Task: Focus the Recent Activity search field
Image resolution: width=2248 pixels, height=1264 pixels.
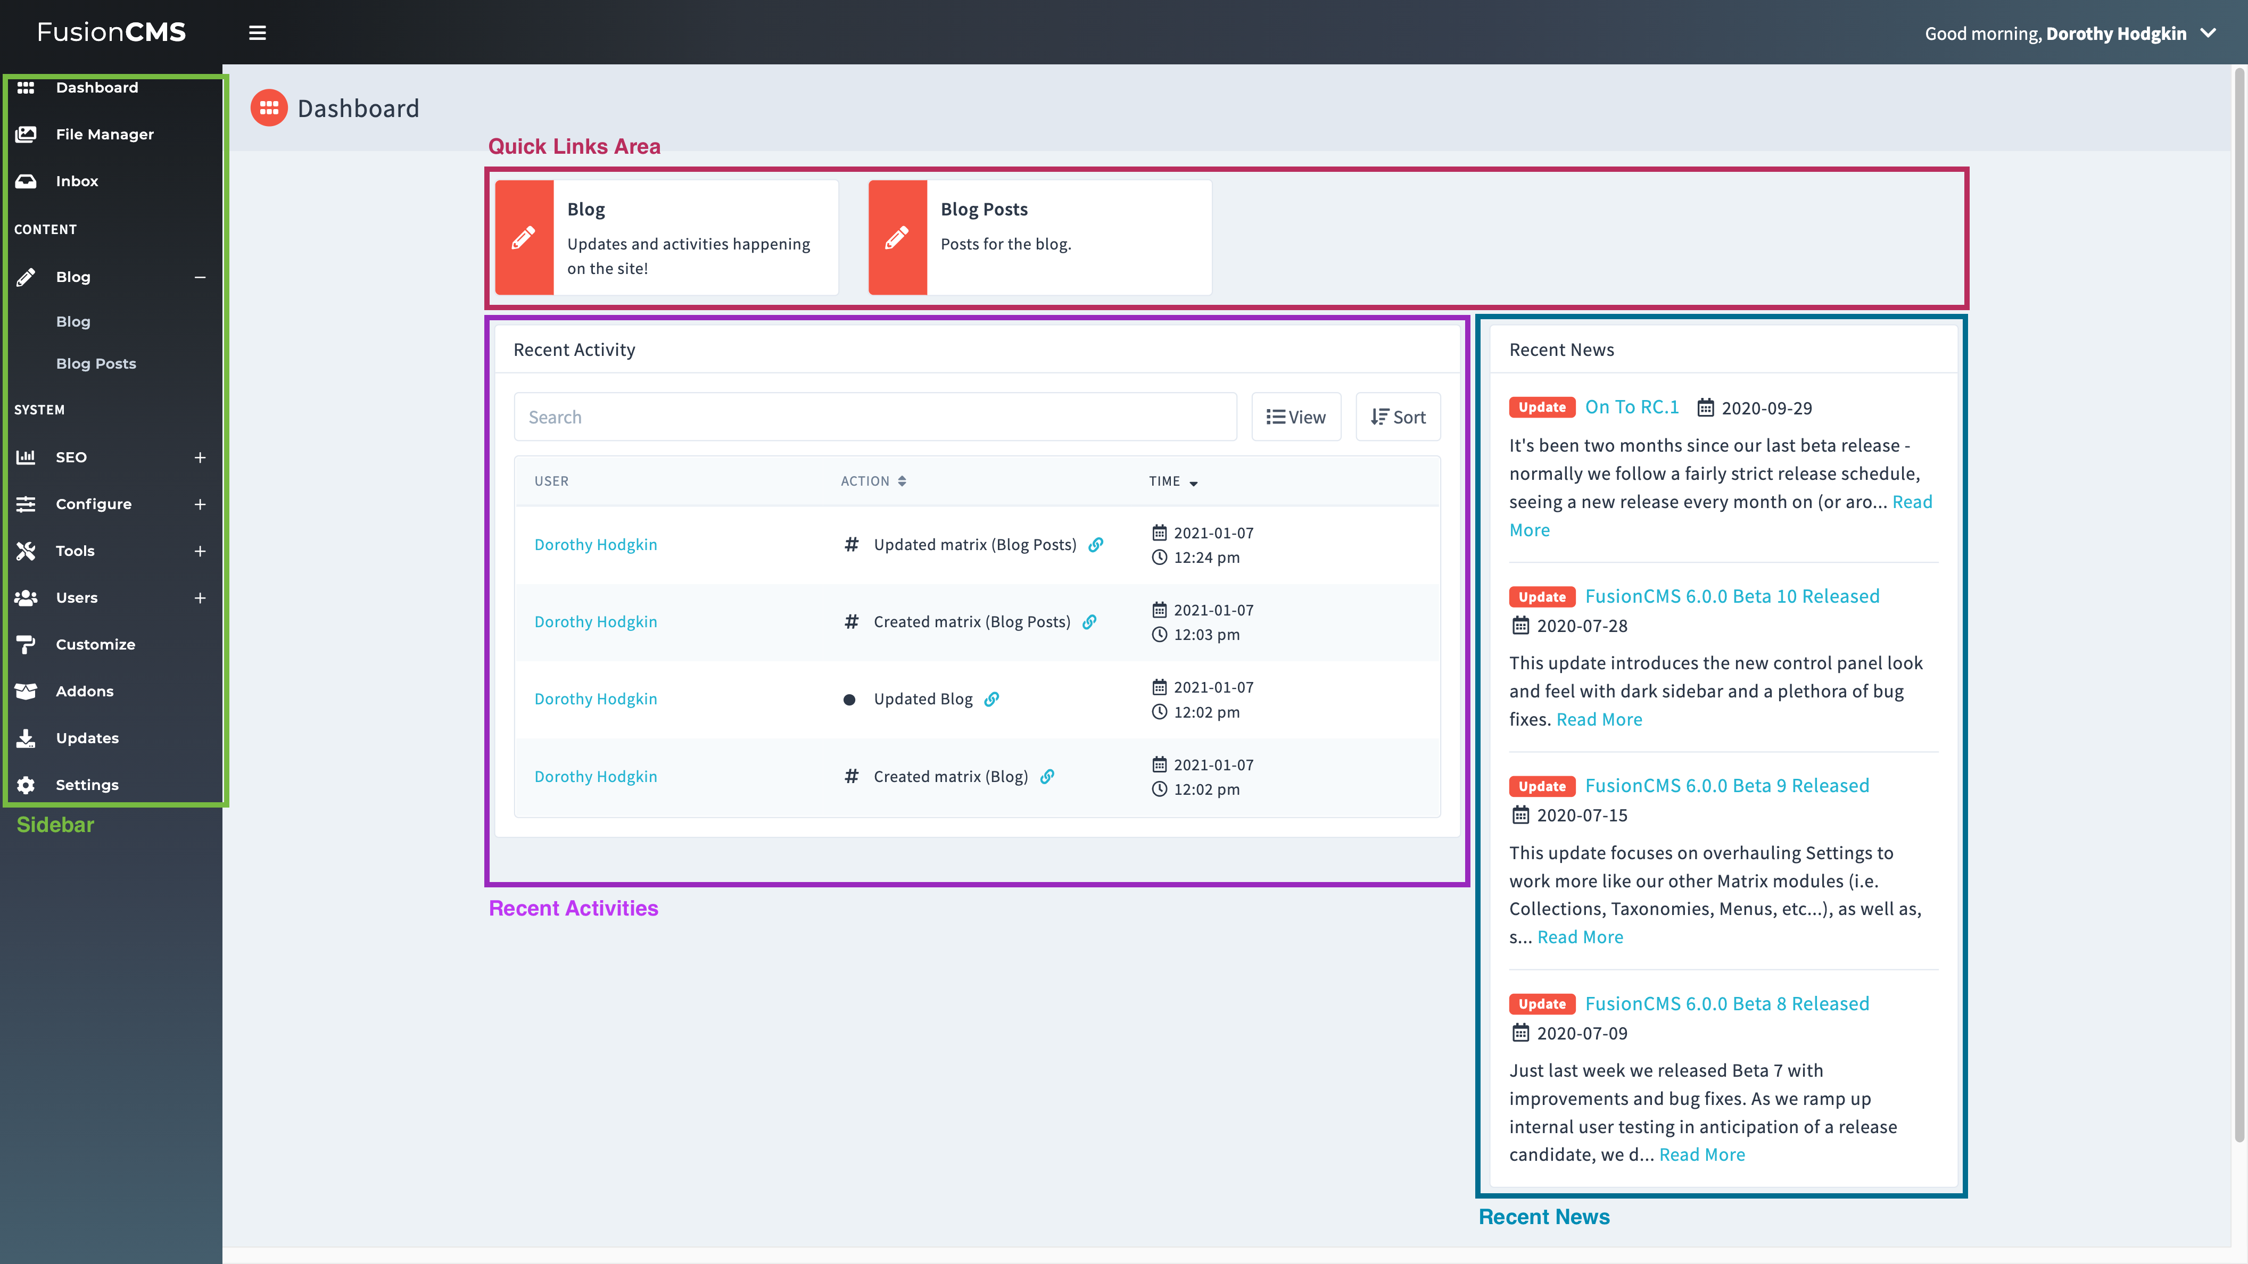Action: tap(875, 417)
